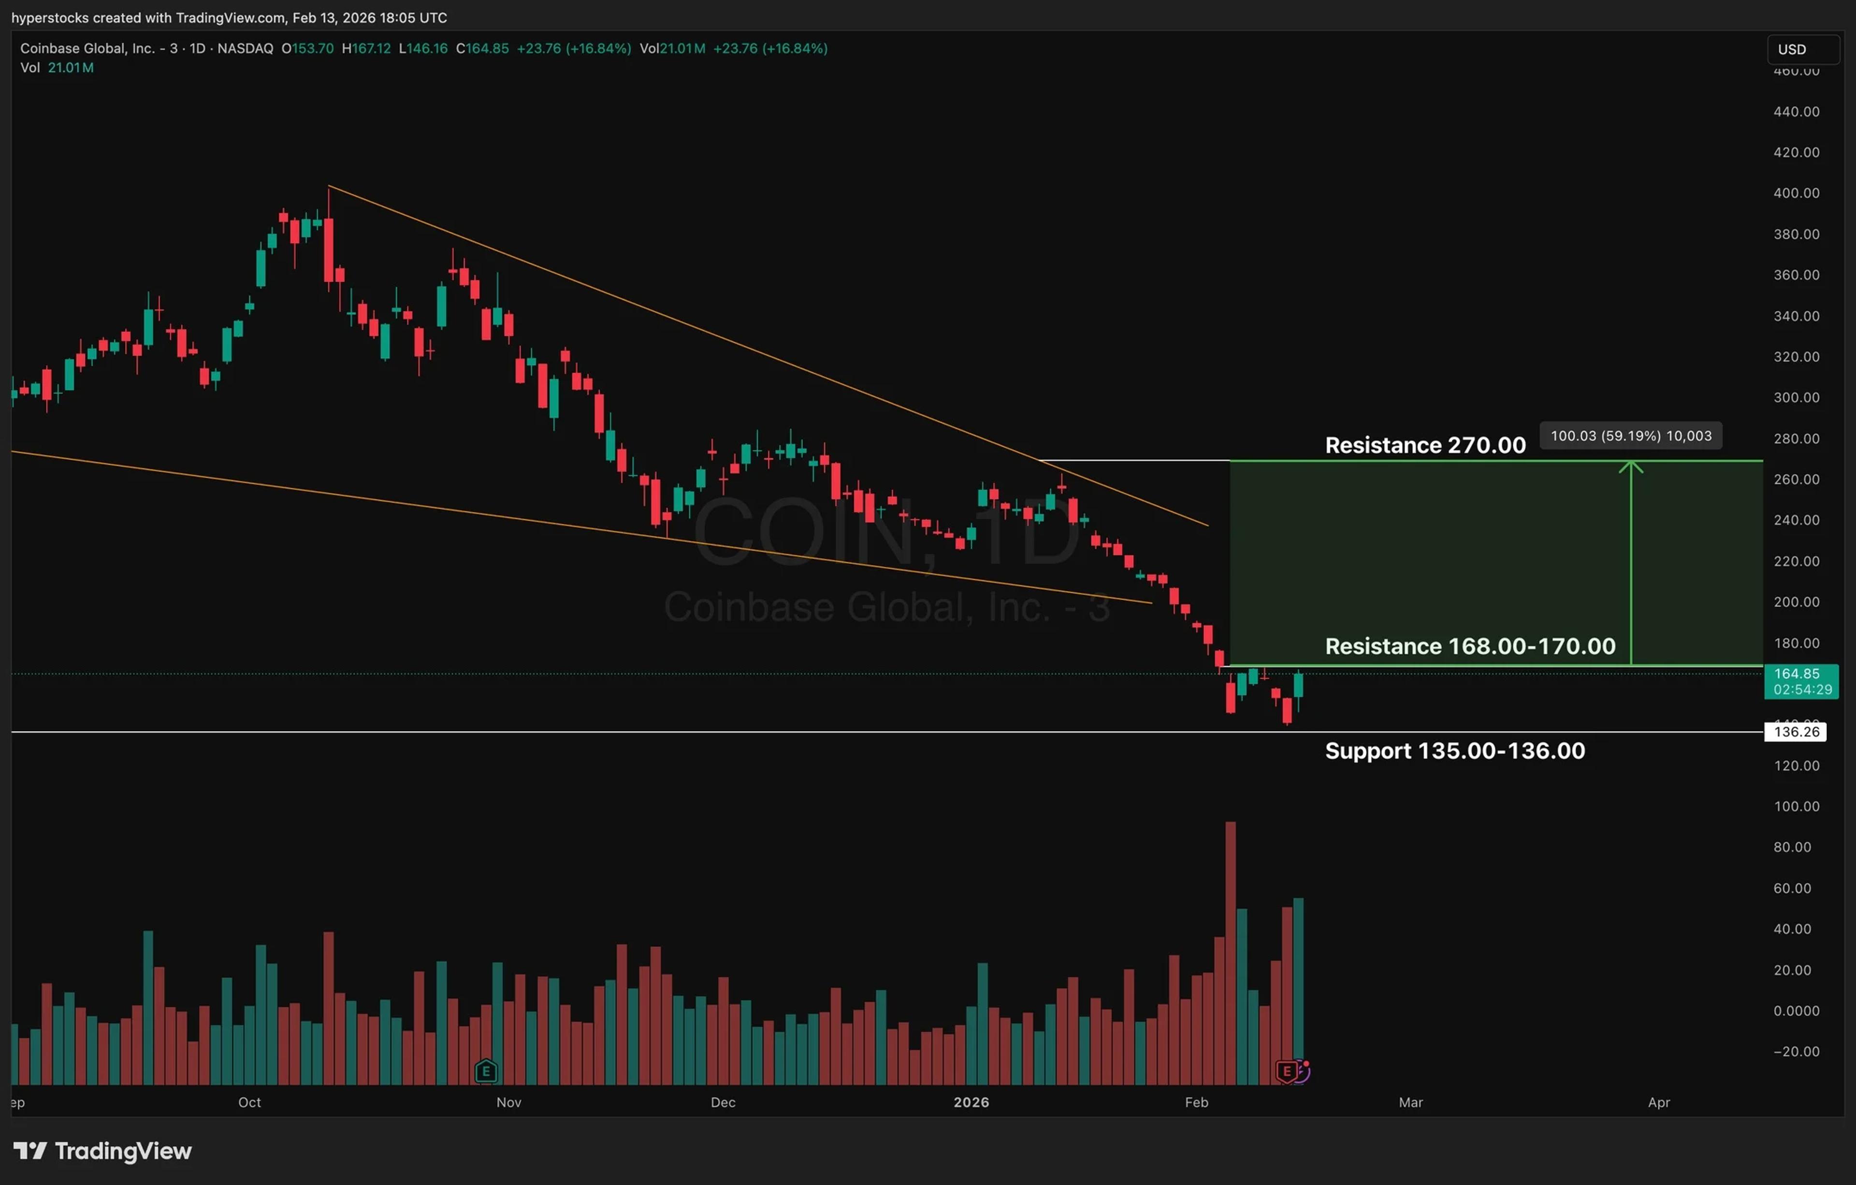Click the tallest red volume bar
The width and height of the screenshot is (1856, 1185).
click(1230, 948)
